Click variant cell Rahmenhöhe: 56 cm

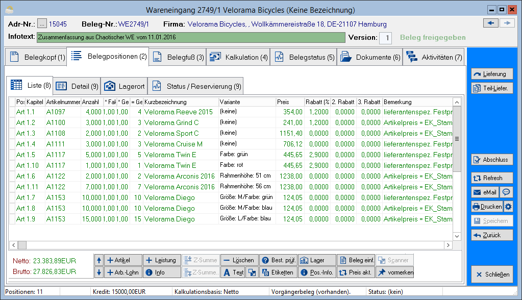247,186
